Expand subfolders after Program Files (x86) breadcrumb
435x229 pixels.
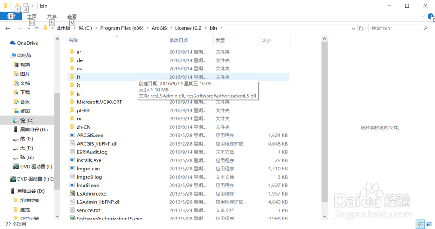(x=147, y=28)
